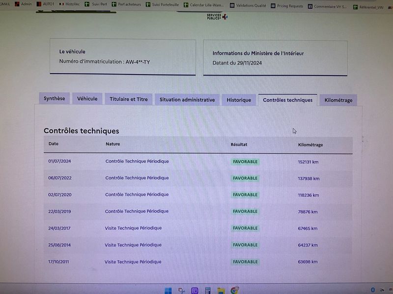Open the HistoVec bookmark
Image resolution: width=393 pixels, height=294 pixels.
[69, 4]
